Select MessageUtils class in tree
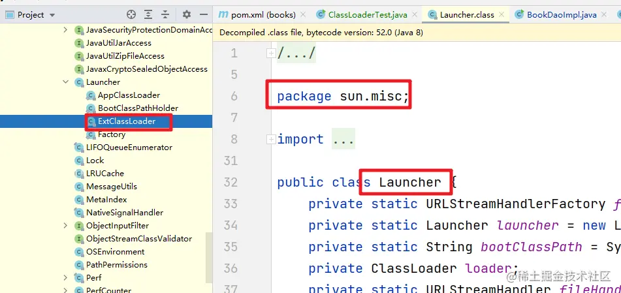This screenshot has width=621, height=293. click(x=111, y=187)
